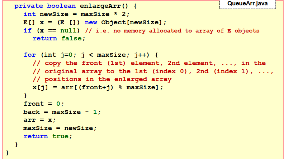Click the assignment 'arr = x;'
284x159 pixels.
(x=39, y=120)
